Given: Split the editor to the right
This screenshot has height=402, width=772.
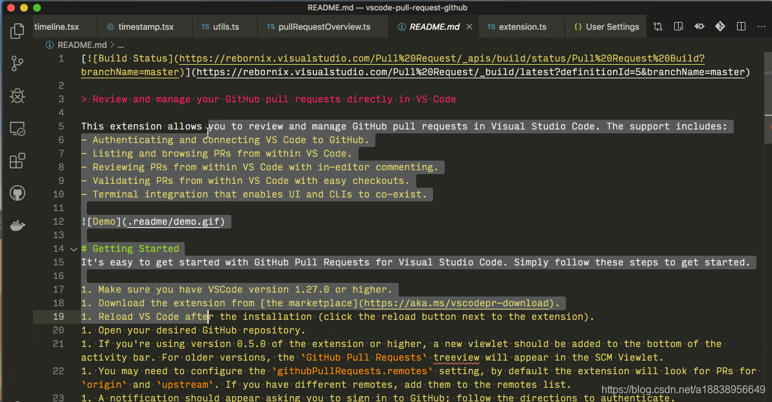Looking at the screenshot, I should tap(741, 27).
